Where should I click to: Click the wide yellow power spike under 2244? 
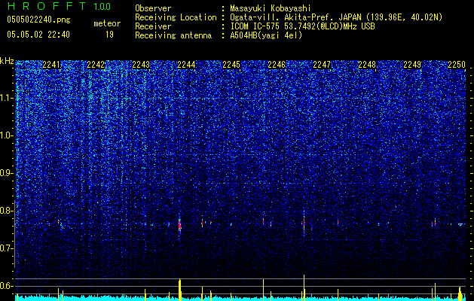[179, 290]
